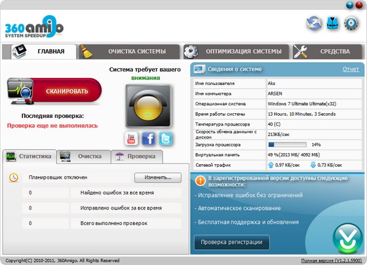The width and height of the screenshot is (367, 265).
Task: Open the Средства tab
Action: point(327,52)
